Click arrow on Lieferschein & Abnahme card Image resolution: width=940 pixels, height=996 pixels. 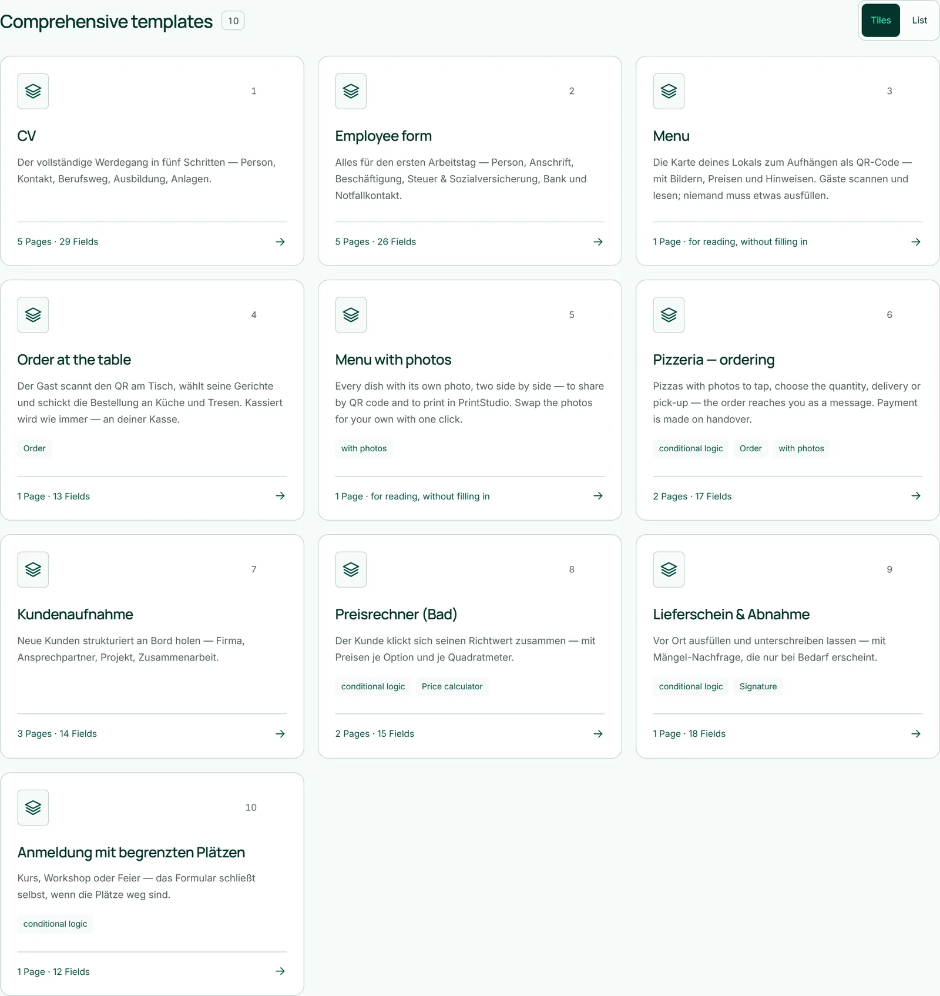[916, 734]
